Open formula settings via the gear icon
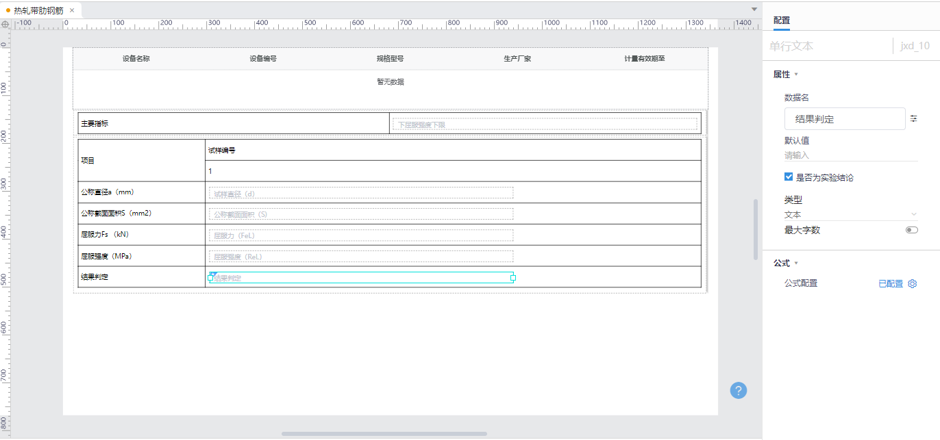 912,283
